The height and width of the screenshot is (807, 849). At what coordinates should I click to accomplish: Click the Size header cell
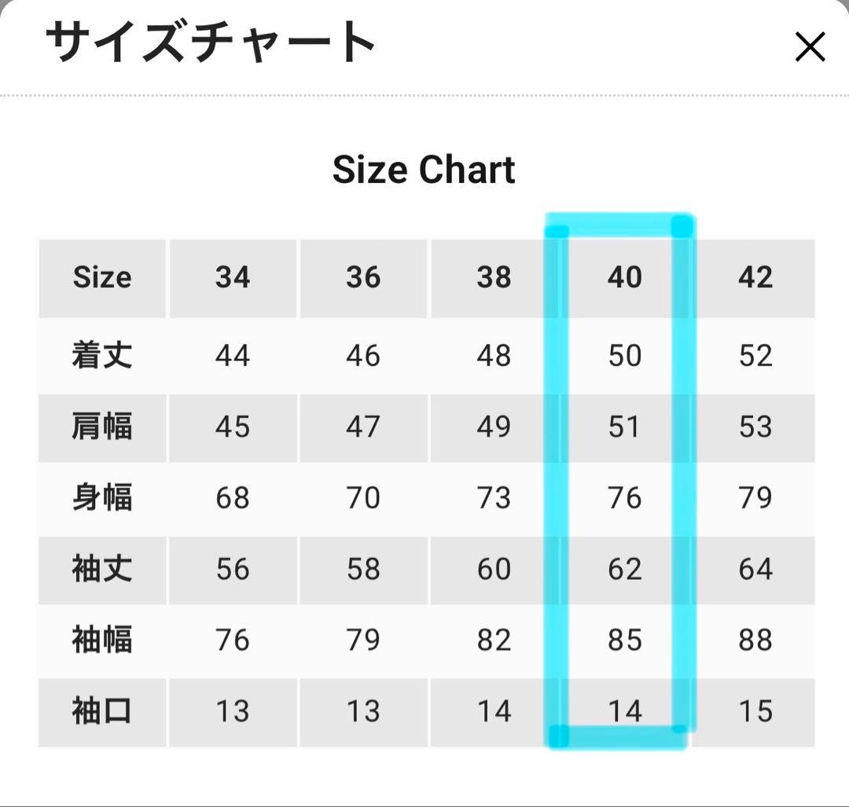pyautogui.click(x=101, y=277)
